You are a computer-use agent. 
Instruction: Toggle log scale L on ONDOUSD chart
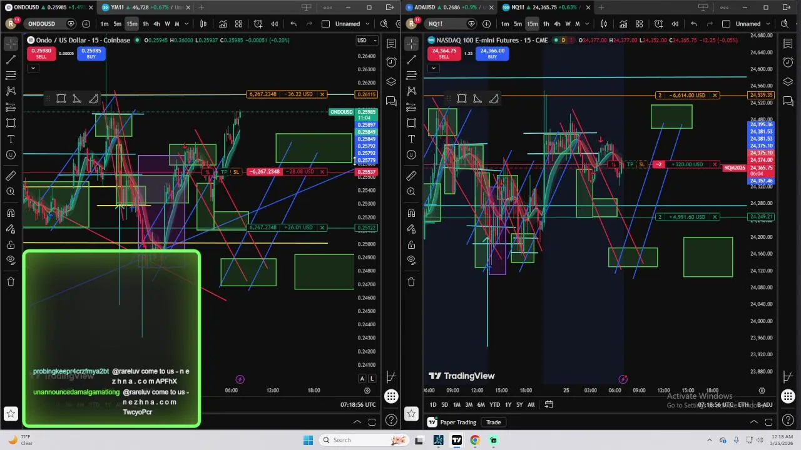point(372,378)
